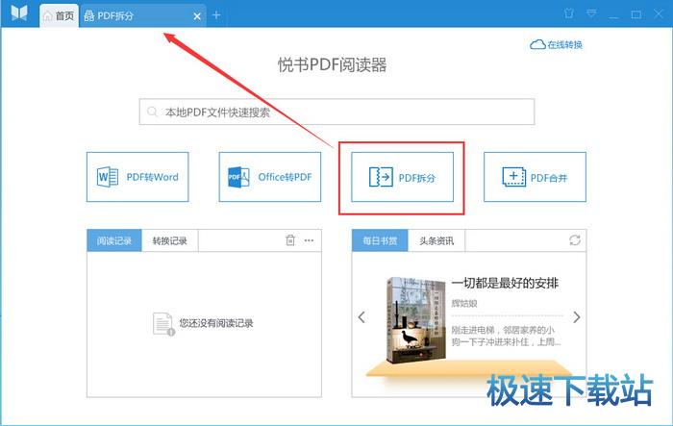Open the book cover thumbnail
The width and height of the screenshot is (673, 426).
[415, 320]
